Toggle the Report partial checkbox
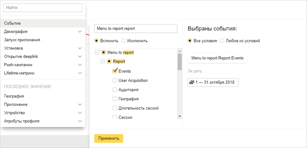307x148 pixels. [x=109, y=61]
